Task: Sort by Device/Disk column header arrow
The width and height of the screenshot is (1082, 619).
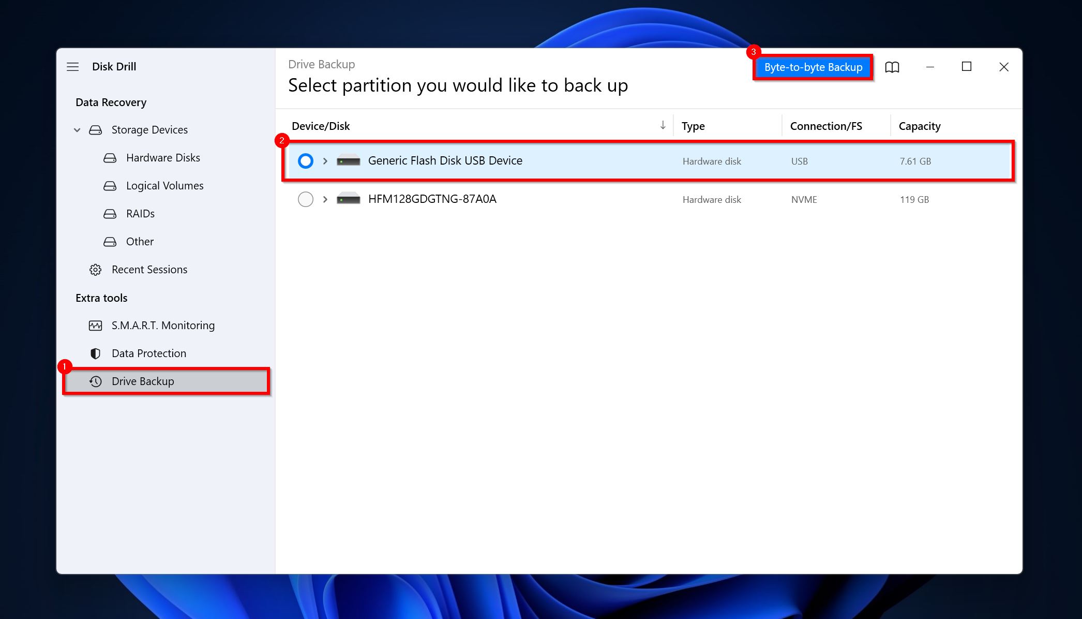Action: [663, 125]
